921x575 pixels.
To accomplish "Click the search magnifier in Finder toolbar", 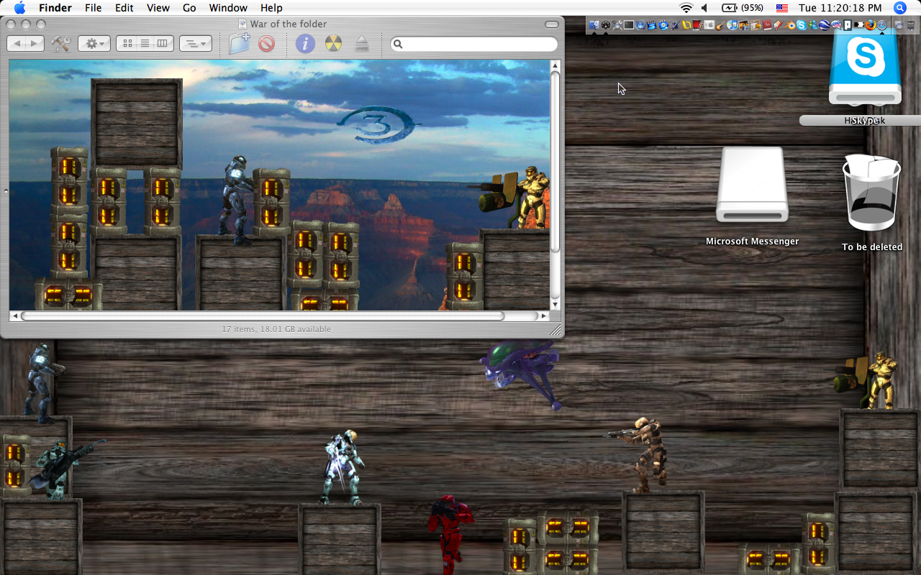I will point(398,44).
